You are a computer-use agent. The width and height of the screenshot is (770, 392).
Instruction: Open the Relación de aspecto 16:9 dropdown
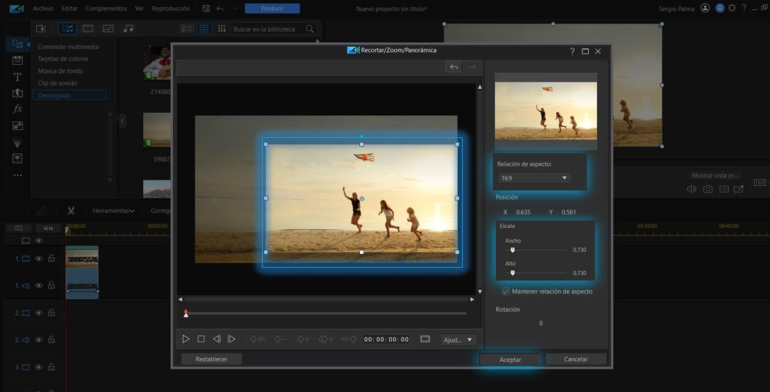[x=534, y=178]
